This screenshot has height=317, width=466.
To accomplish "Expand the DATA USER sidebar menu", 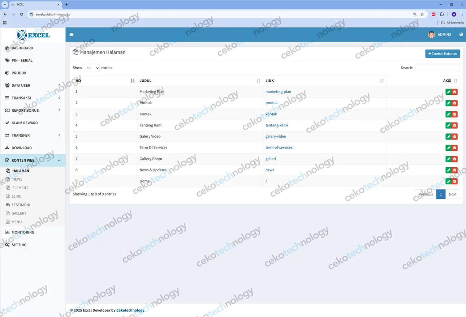I will click(x=33, y=86).
